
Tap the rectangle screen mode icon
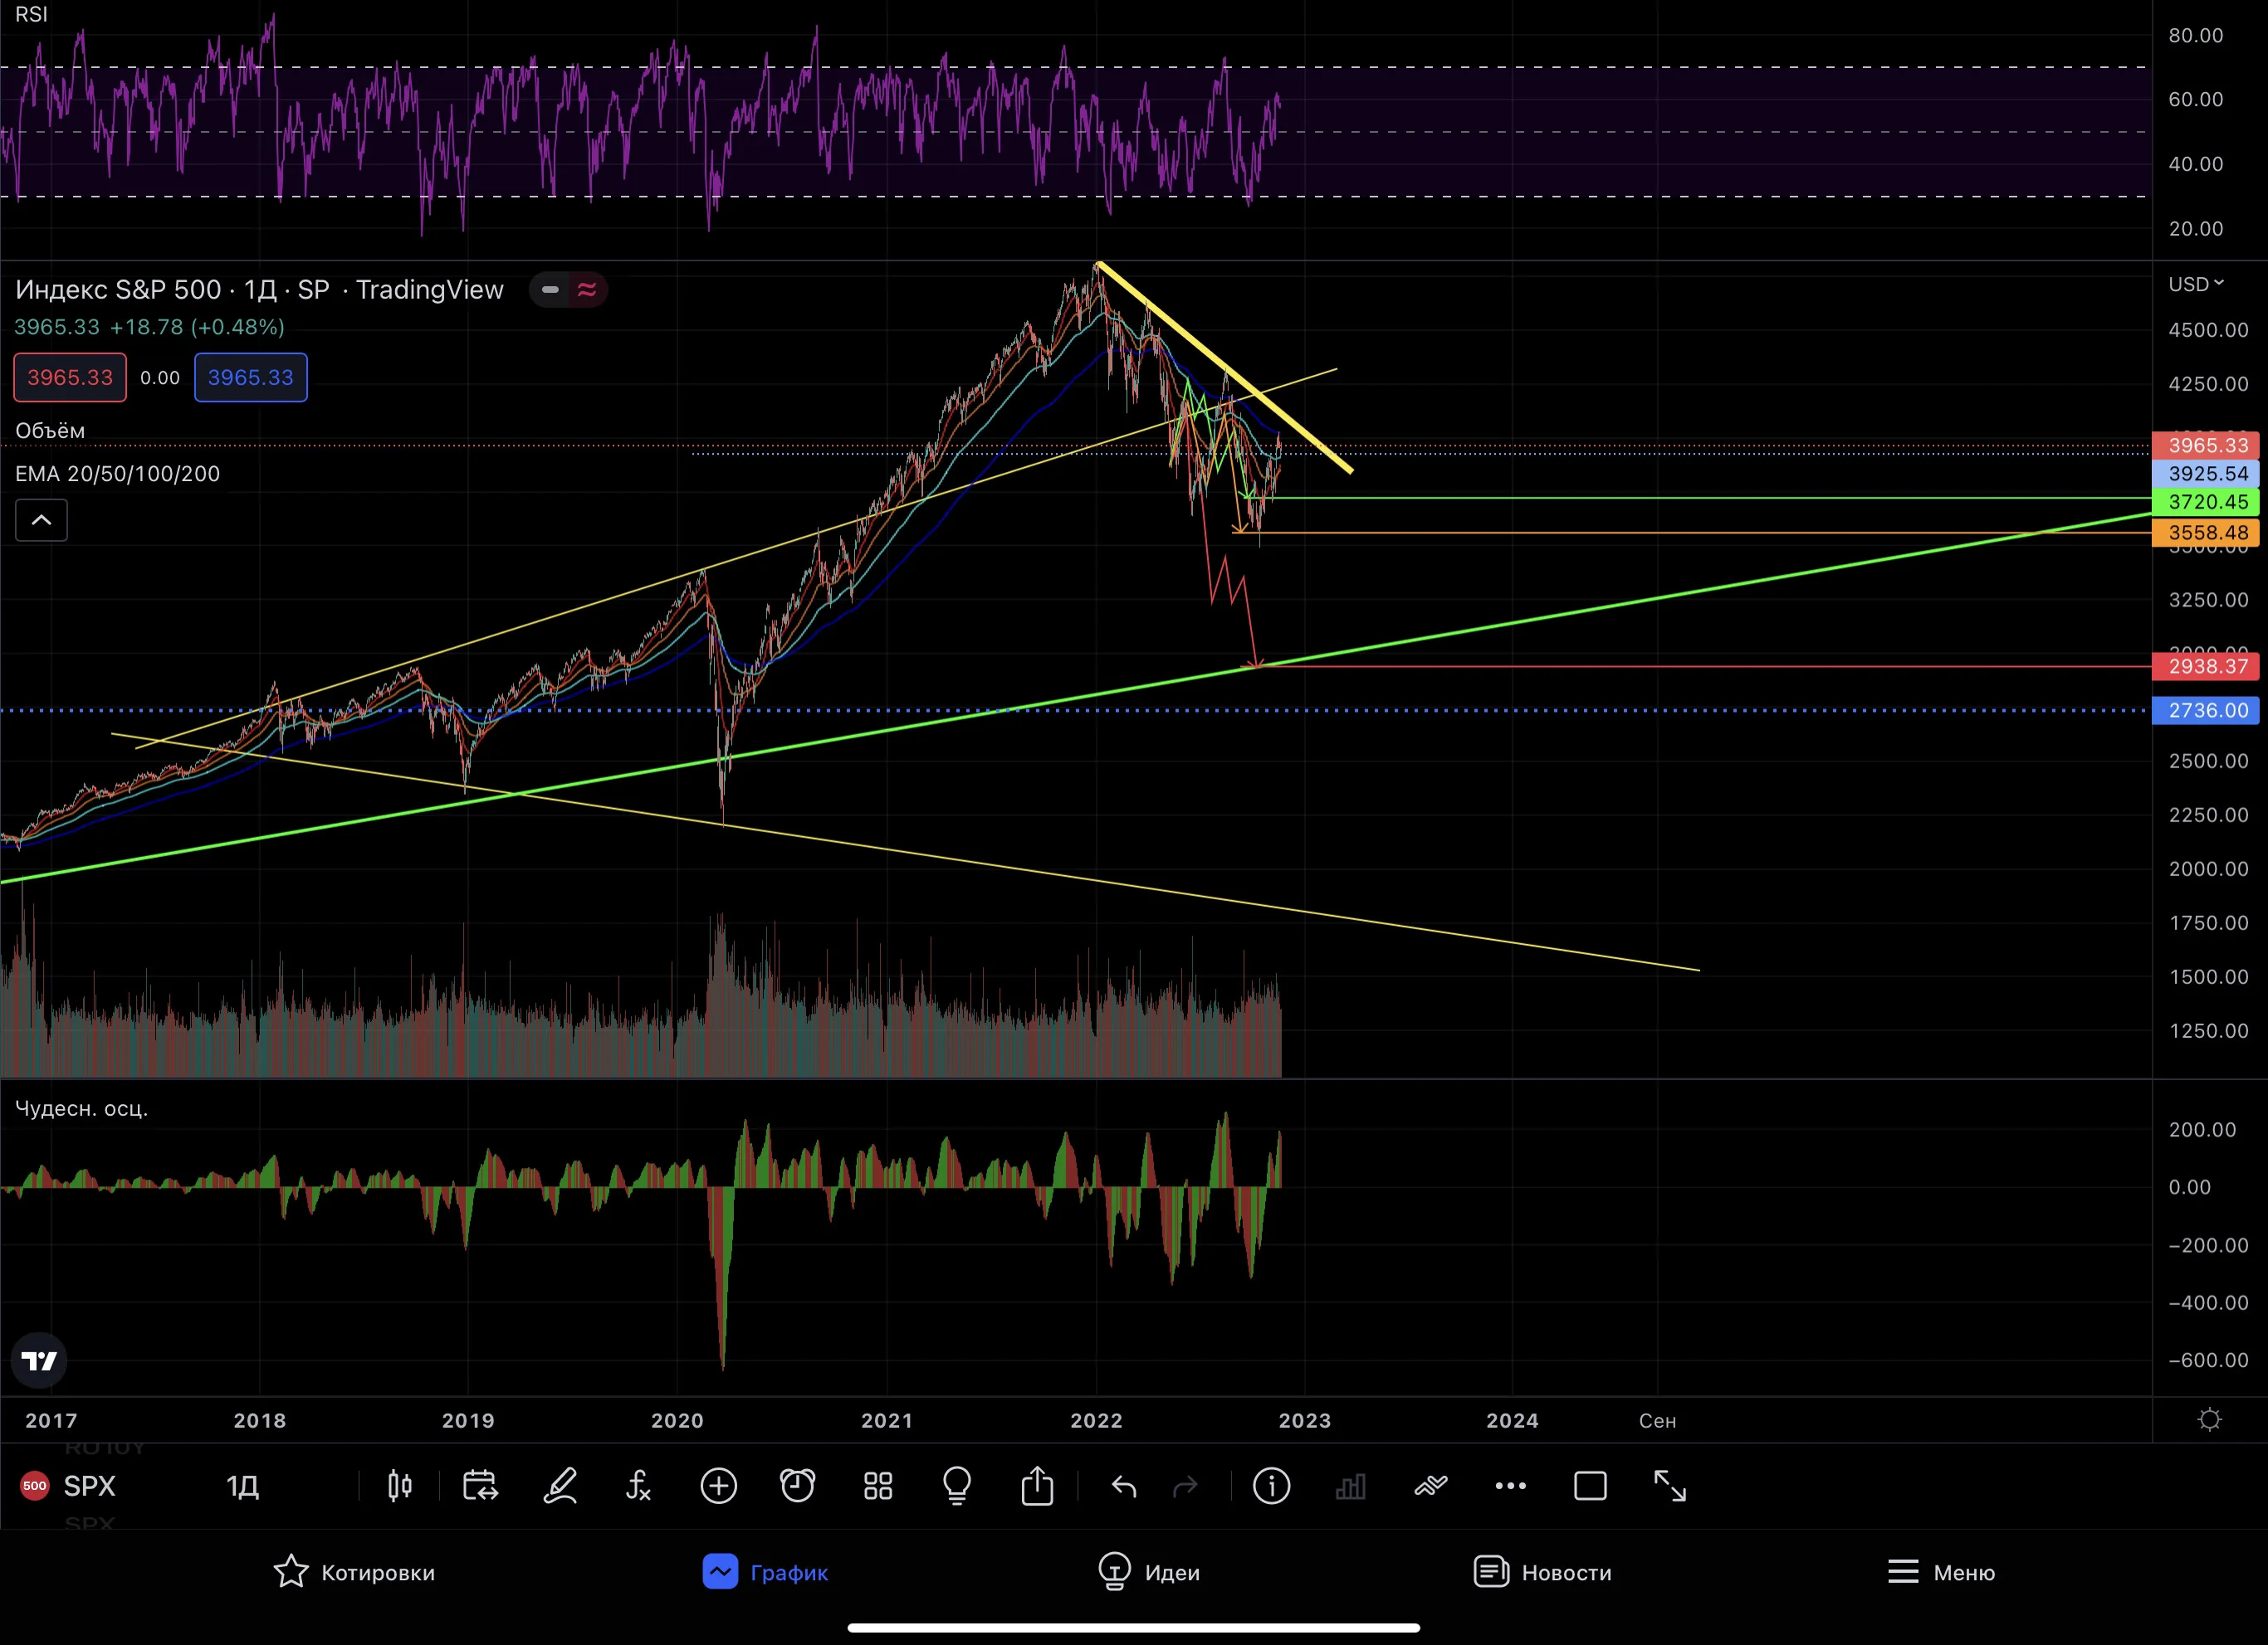point(1590,1486)
